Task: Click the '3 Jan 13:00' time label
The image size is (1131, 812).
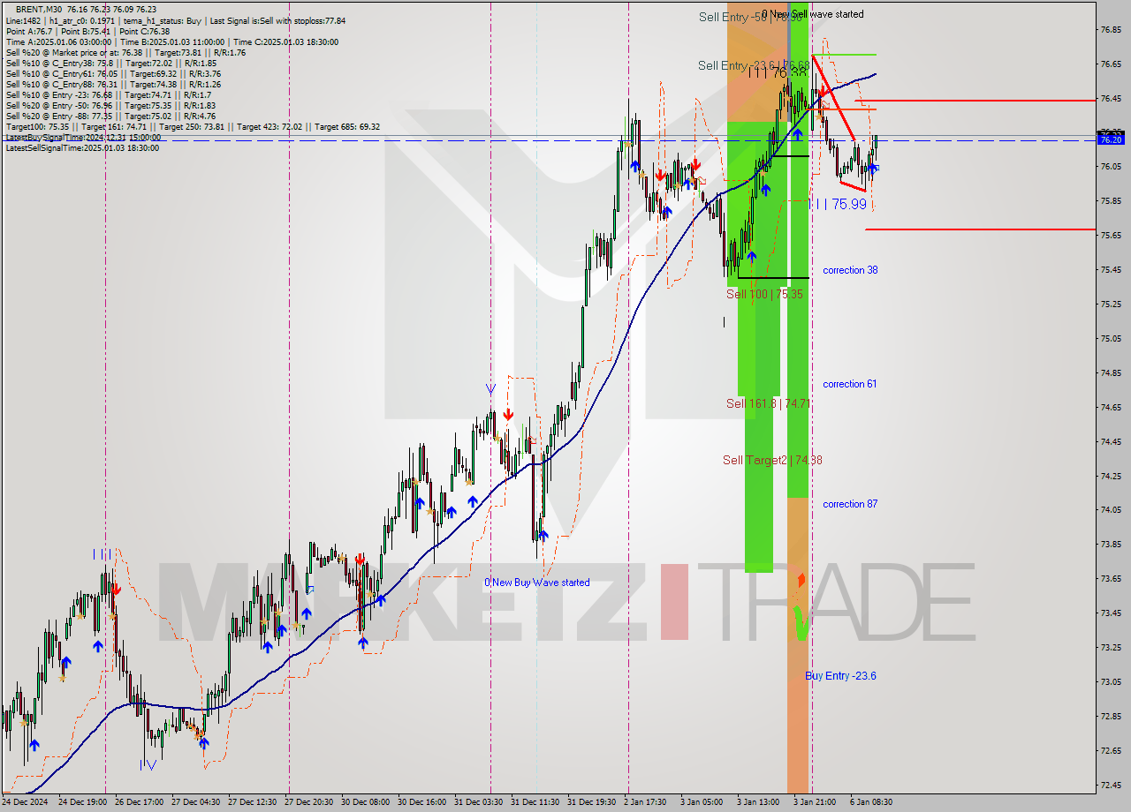Action: point(758,802)
